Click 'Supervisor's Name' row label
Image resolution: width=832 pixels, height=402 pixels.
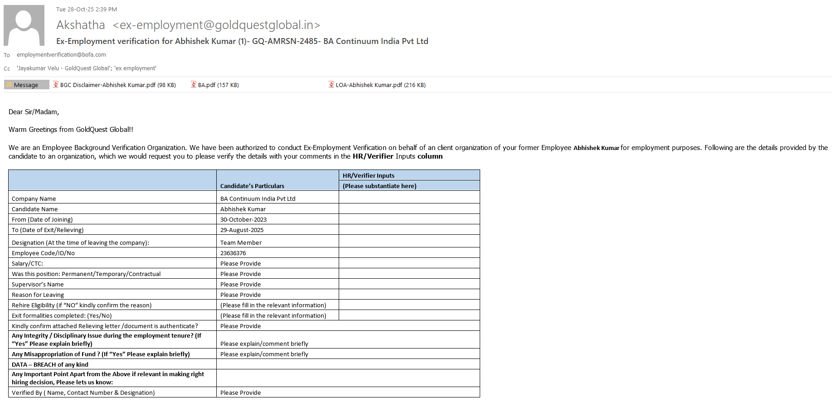point(38,284)
